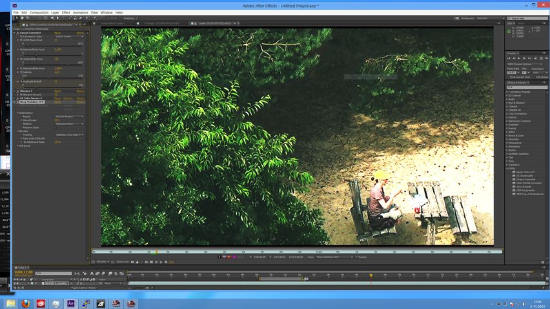Open the Method dropdown under Stabilization

click(x=69, y=124)
